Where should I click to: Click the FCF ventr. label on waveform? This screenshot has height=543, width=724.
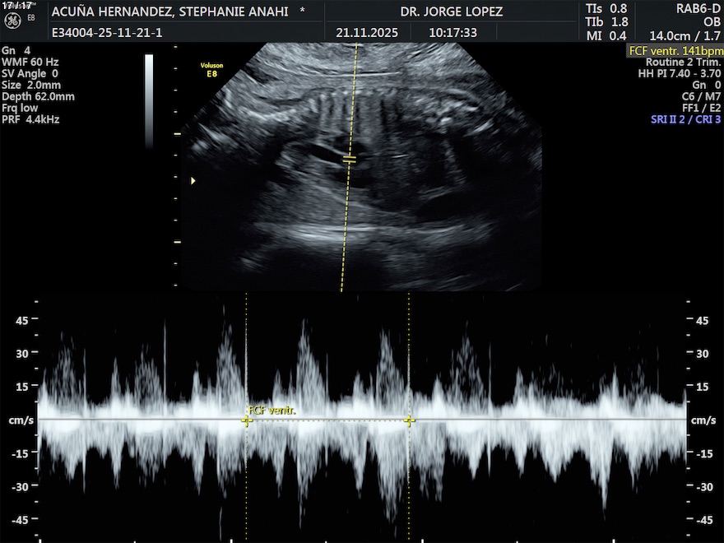coord(271,410)
